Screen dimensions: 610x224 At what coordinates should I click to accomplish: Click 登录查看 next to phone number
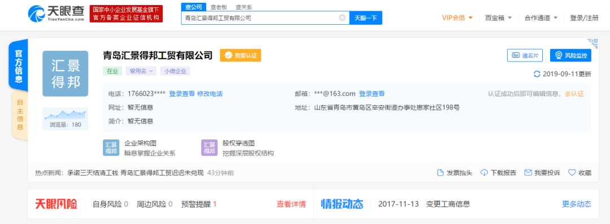click(x=182, y=94)
